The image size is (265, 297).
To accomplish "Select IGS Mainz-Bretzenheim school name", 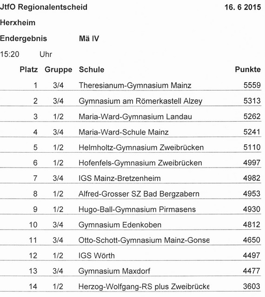I will pos(119,178).
